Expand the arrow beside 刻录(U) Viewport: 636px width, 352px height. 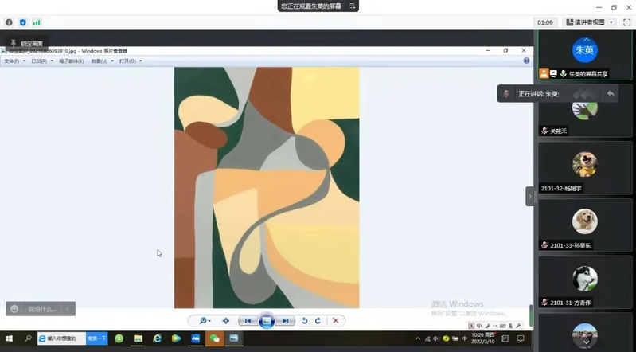(x=112, y=61)
